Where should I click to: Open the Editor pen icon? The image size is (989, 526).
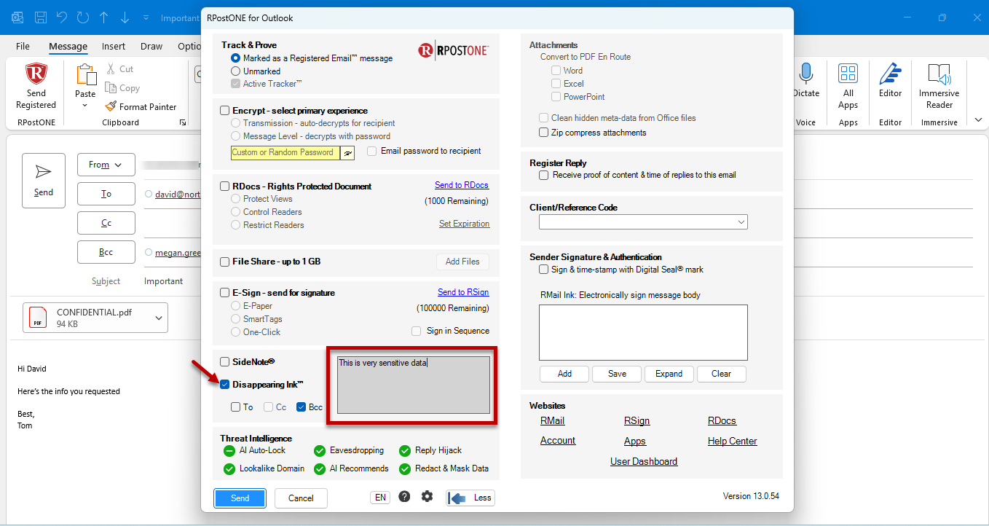point(890,74)
